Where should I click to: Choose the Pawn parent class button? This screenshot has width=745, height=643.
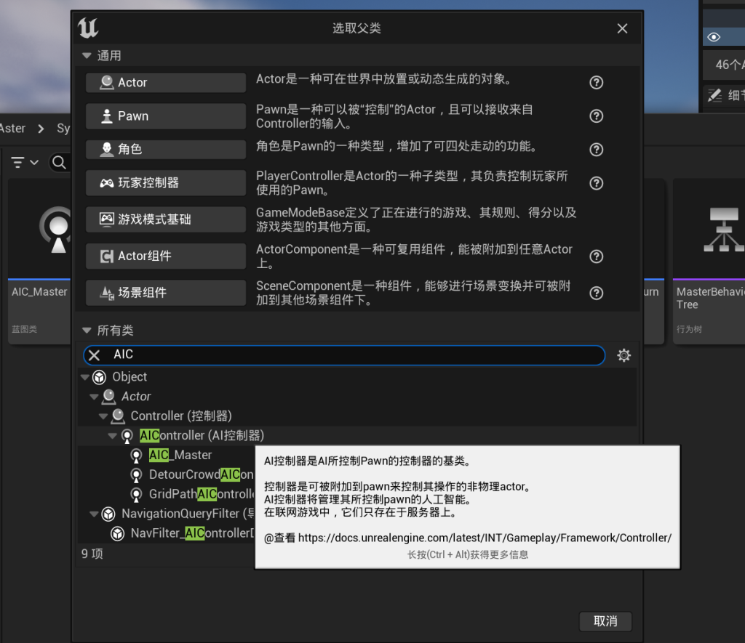(x=166, y=116)
